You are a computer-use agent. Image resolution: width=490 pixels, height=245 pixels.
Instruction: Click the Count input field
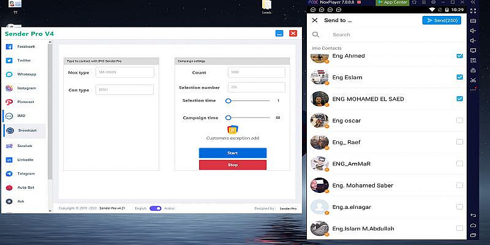coord(257,72)
